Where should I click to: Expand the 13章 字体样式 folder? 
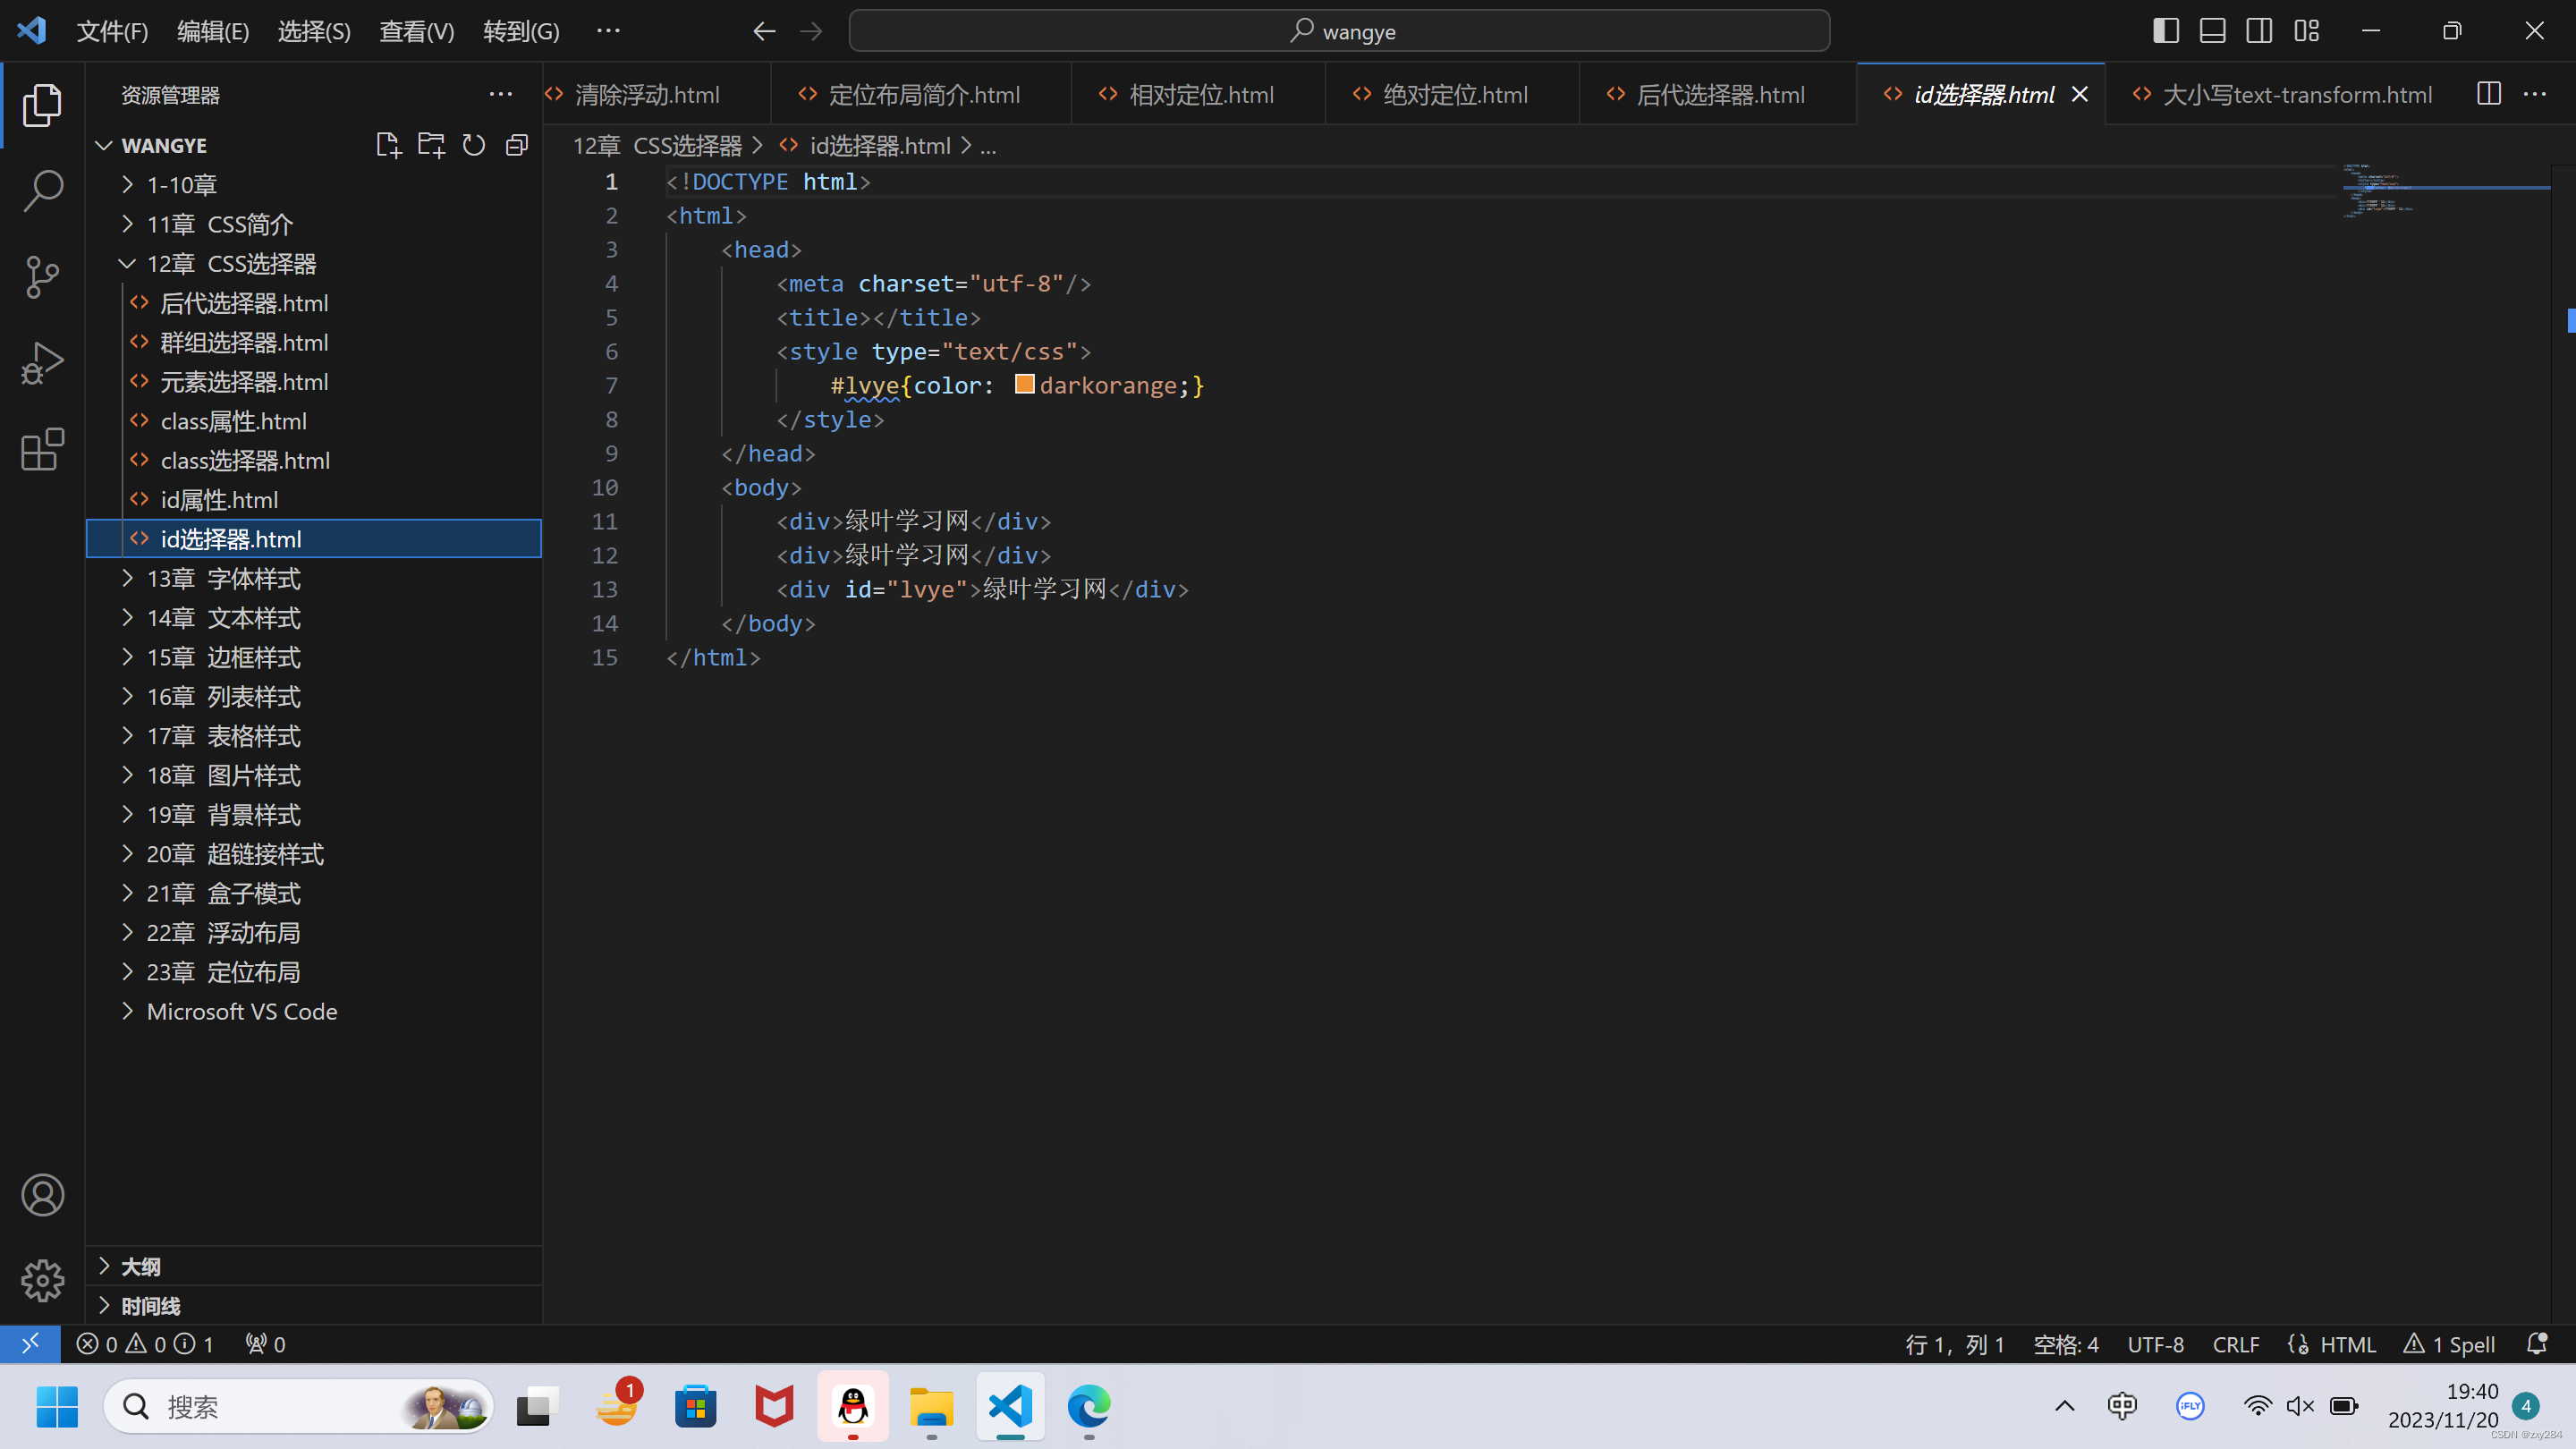tap(223, 579)
